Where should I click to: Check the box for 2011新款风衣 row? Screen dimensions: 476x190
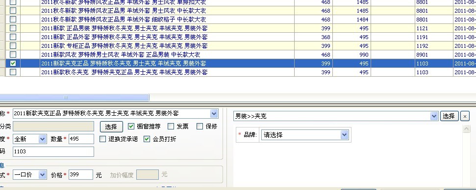13,55
